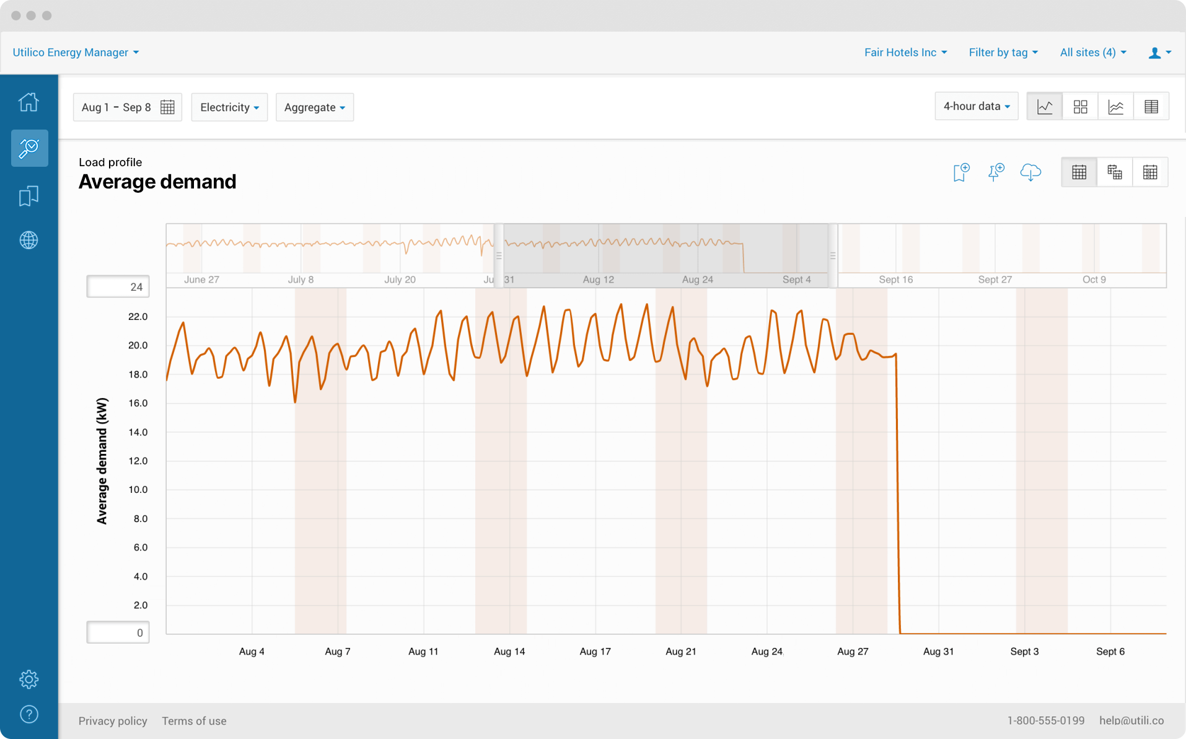Viewport: 1186px width, 739px height.
Task: Open Terms of use
Action: point(194,720)
